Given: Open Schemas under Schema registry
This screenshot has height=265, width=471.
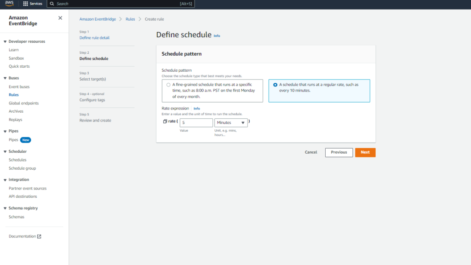Looking at the screenshot, I should [x=17, y=217].
